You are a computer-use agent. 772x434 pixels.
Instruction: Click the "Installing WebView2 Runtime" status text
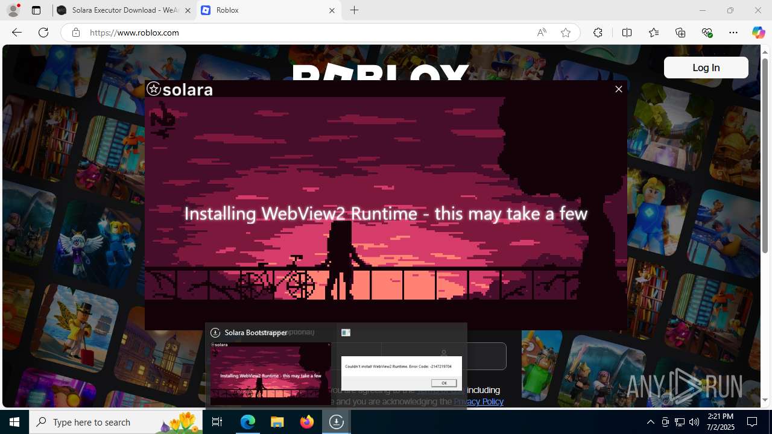pyautogui.click(x=385, y=213)
